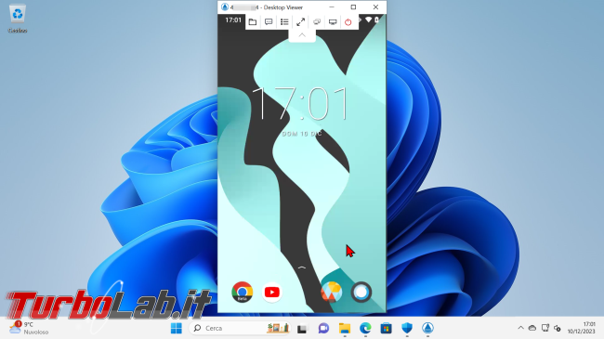
Task: Open File Explorer from the taskbar
Action: tap(345, 328)
